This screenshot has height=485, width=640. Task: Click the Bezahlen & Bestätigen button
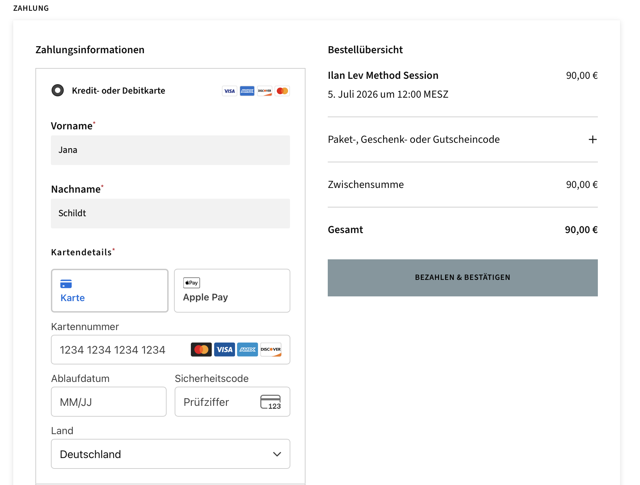click(x=463, y=278)
